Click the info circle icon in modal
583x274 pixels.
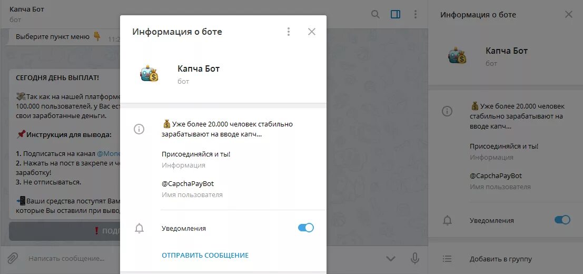coord(139,129)
